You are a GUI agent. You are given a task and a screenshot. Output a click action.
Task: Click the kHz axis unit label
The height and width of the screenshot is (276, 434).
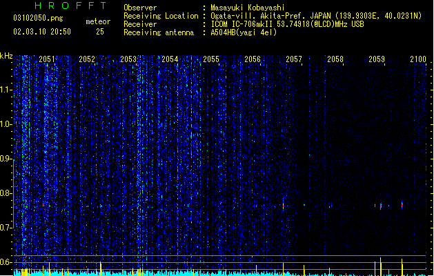tap(6, 56)
